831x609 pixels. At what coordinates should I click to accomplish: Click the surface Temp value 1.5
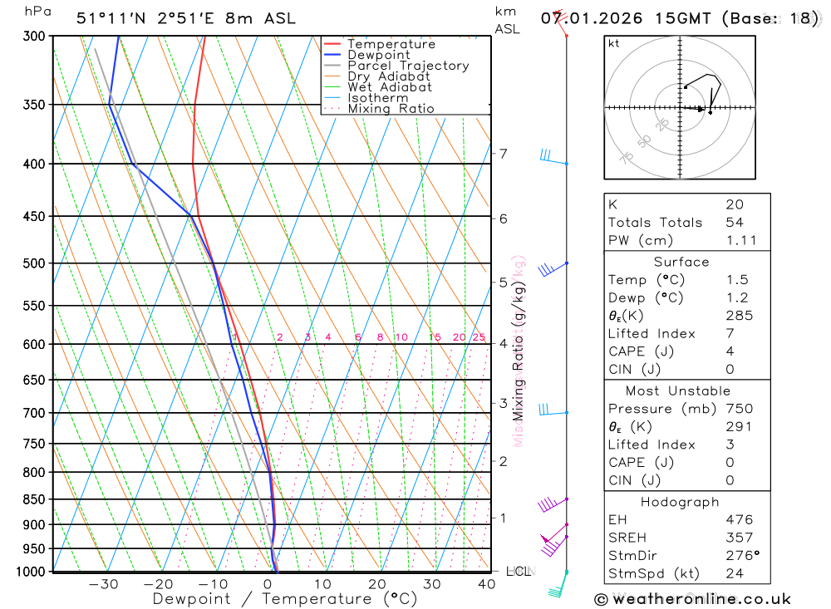click(737, 280)
